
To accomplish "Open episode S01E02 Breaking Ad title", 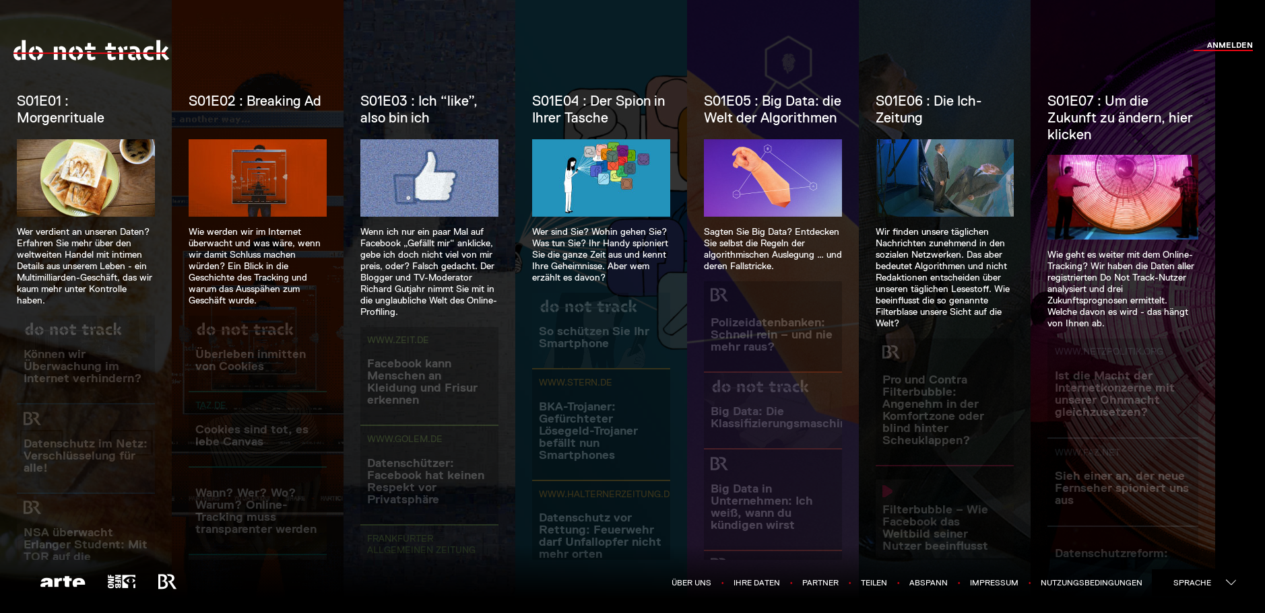I will pos(255,101).
